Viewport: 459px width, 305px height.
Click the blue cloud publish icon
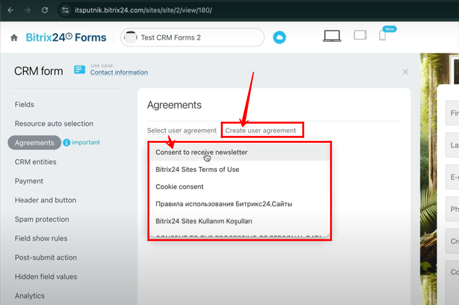(x=280, y=38)
